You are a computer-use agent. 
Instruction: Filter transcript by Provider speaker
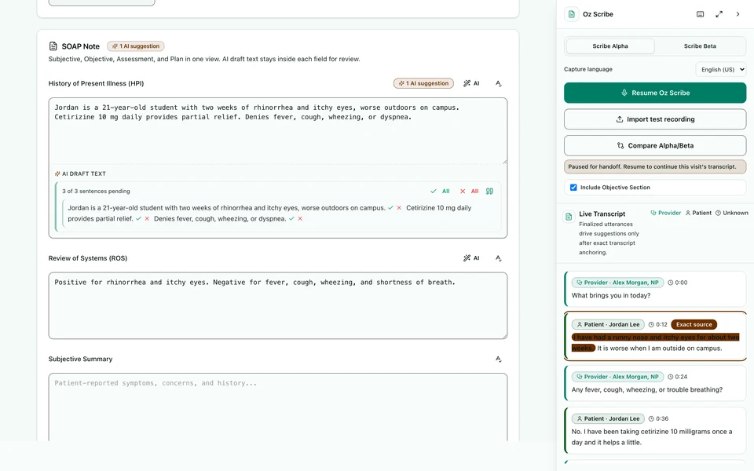pyautogui.click(x=666, y=213)
